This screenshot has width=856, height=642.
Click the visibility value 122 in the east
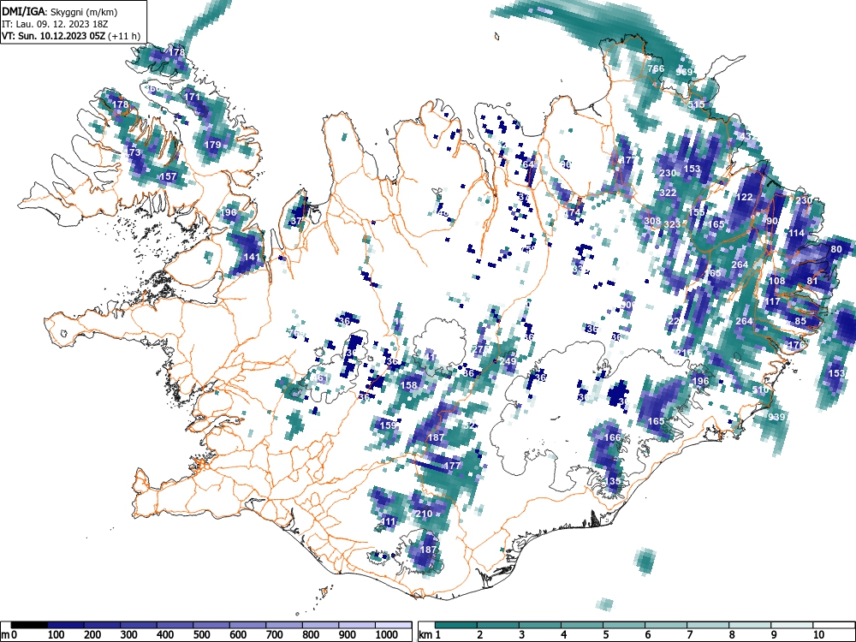coord(745,197)
